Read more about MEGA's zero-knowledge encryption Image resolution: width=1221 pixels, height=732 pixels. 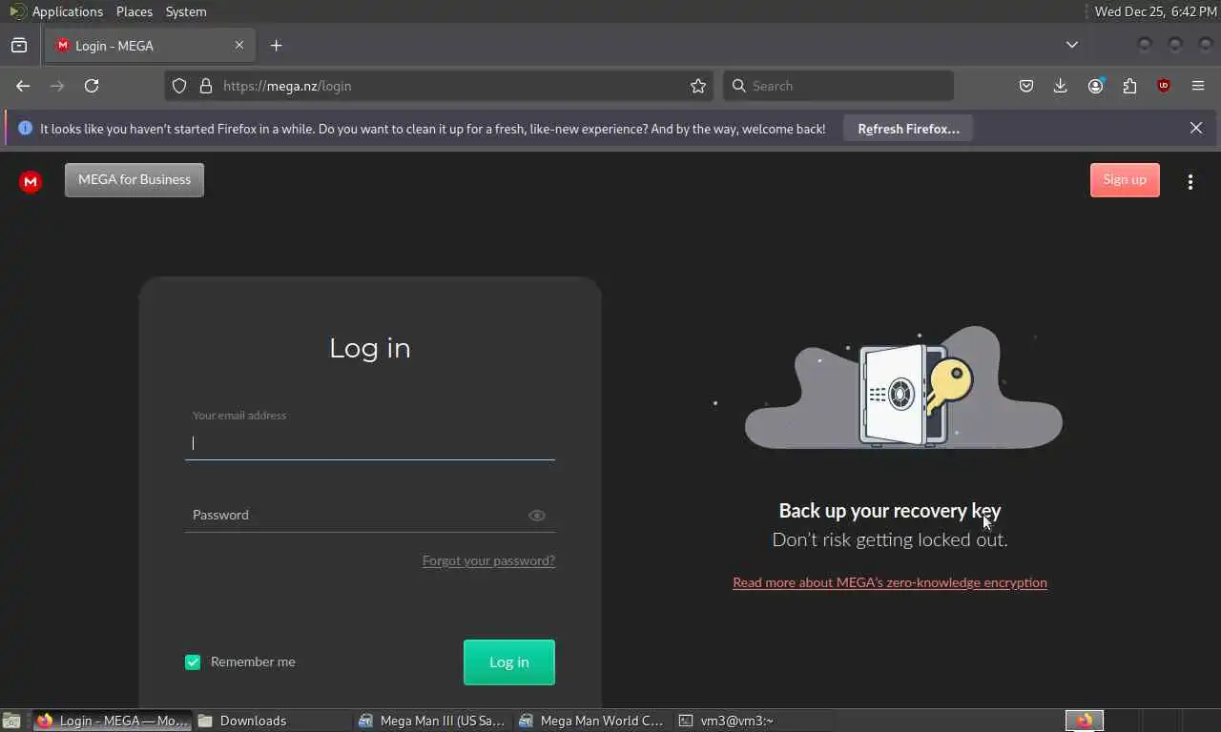(x=890, y=582)
